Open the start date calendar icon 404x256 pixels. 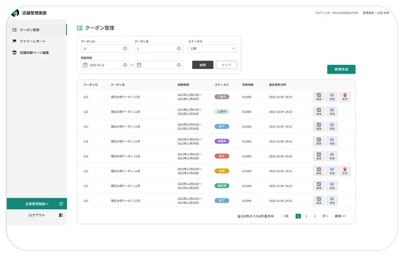coord(85,65)
